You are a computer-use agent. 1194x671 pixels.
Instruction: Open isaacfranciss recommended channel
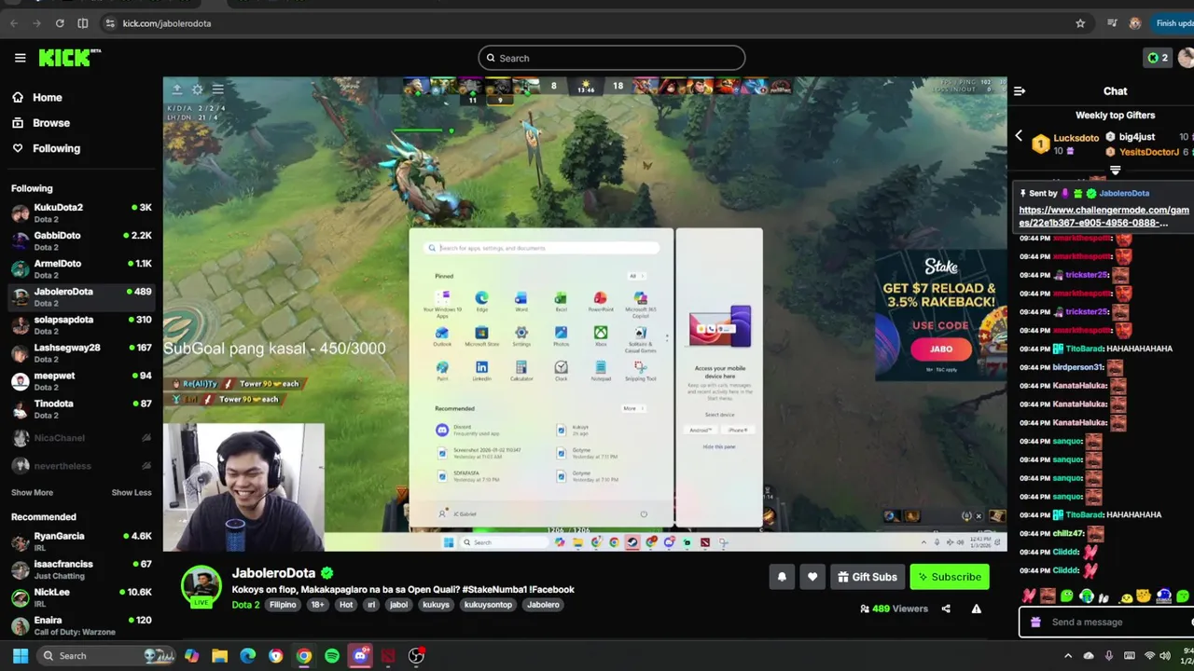81,569
